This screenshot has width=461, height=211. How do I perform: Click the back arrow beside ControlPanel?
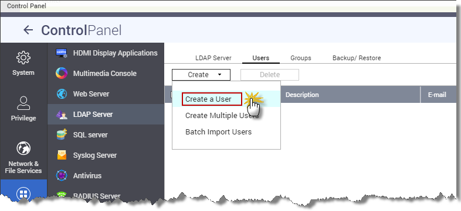[28, 30]
